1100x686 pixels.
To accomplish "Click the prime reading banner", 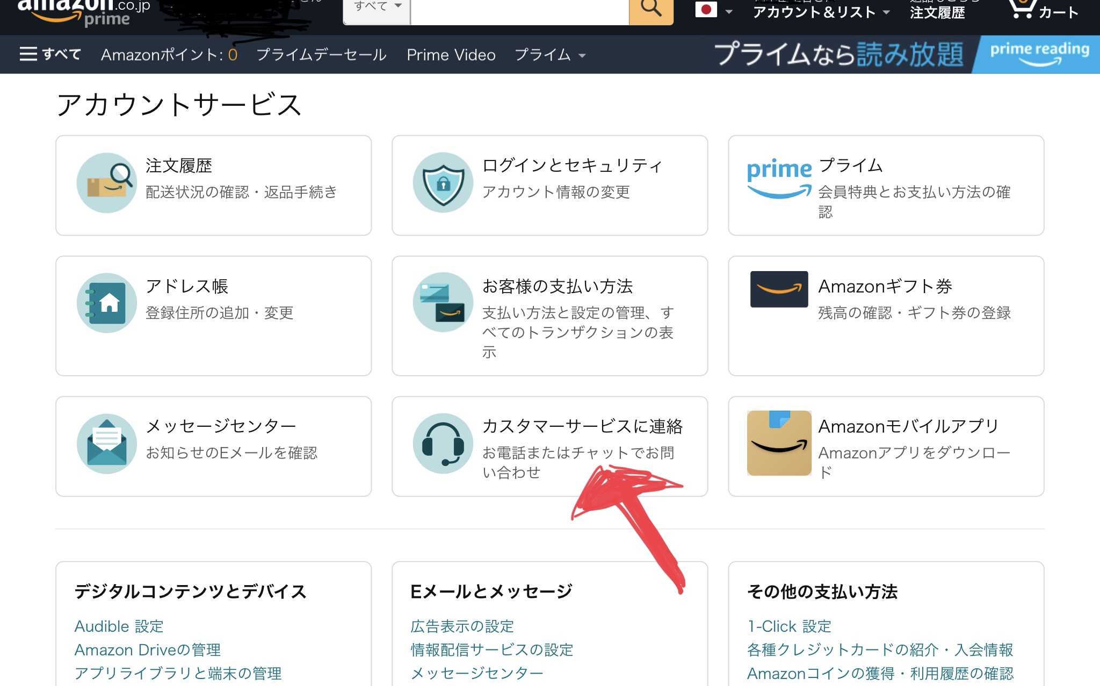I will point(1037,50).
